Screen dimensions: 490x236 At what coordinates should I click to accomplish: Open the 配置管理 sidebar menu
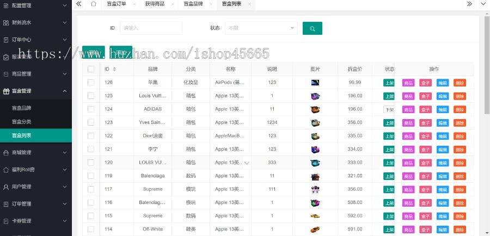[36, 5]
